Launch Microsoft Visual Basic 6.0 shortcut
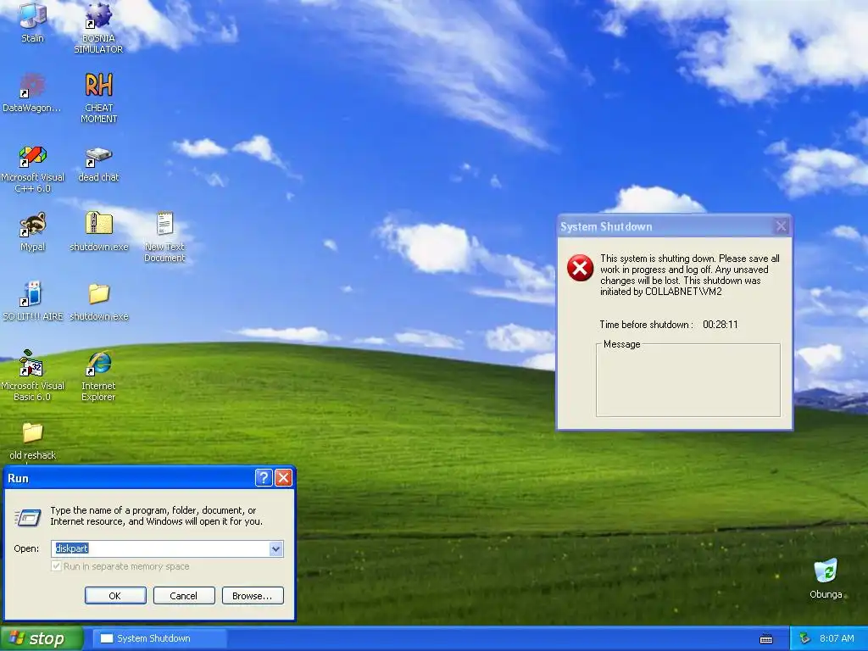Screen dimensions: 868x651 32,376
